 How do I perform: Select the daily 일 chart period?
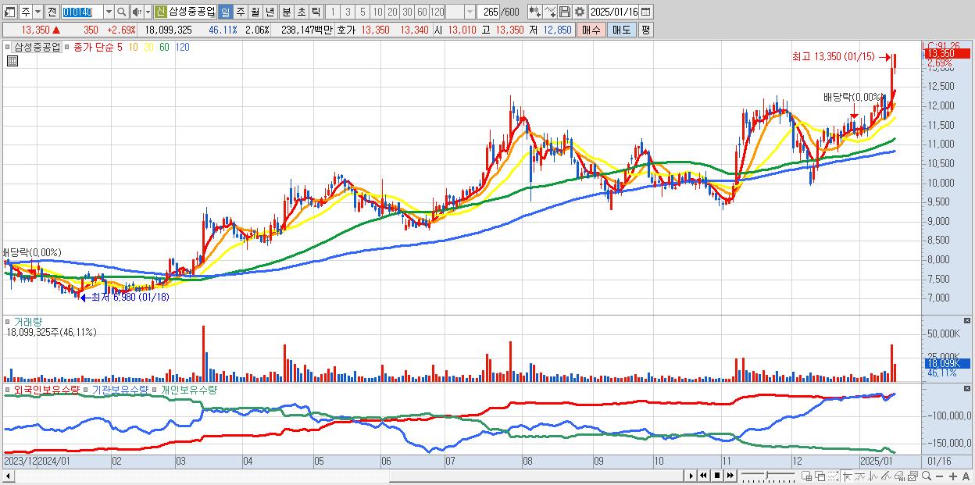tap(225, 12)
